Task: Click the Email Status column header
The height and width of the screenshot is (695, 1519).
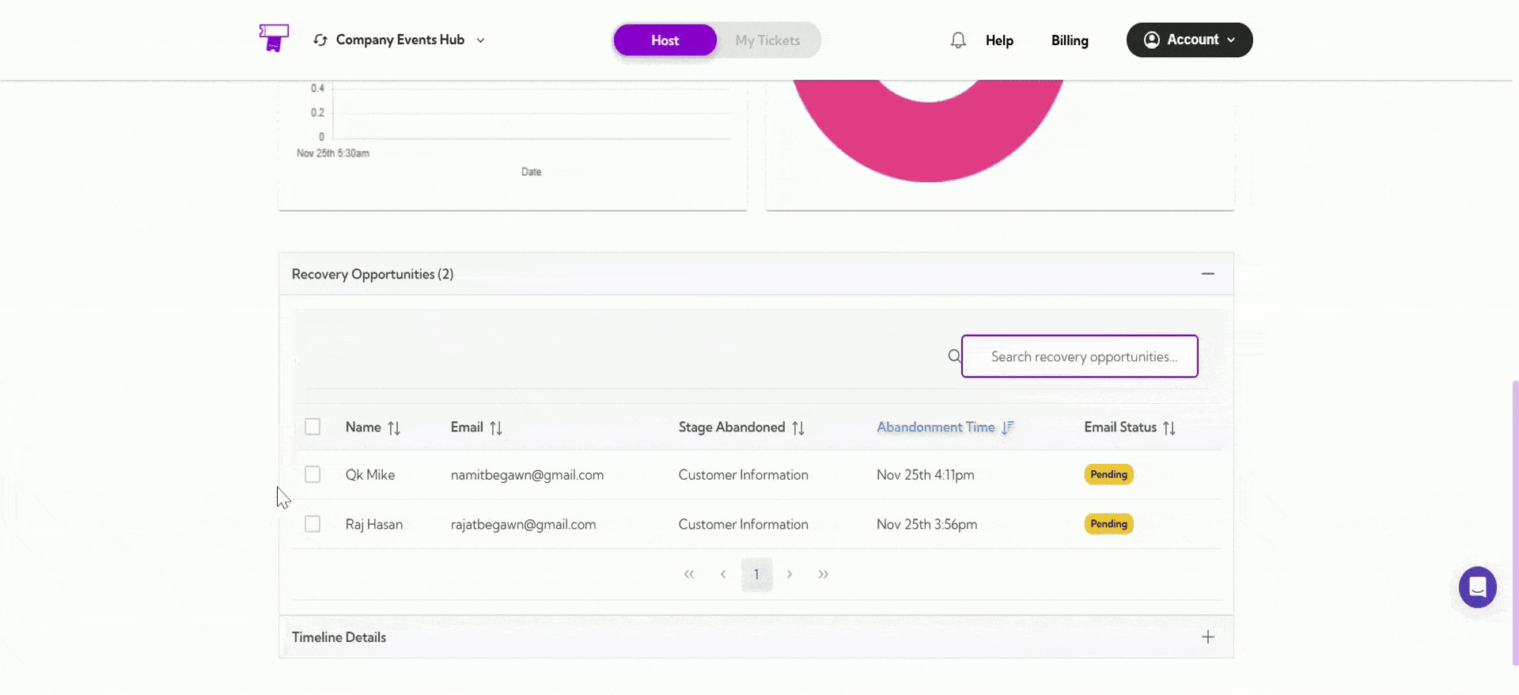Action: [x=1120, y=427]
